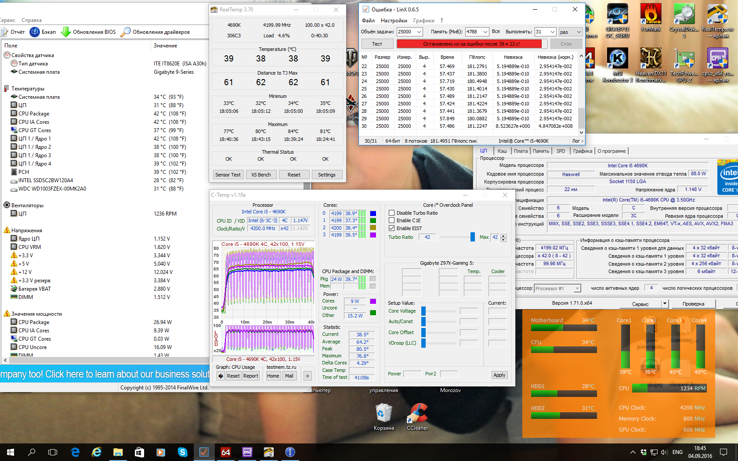The height and width of the screenshot is (461, 738).
Task: Adjust the Turbo Ratio slider in C-Temp
Action: 473,237
